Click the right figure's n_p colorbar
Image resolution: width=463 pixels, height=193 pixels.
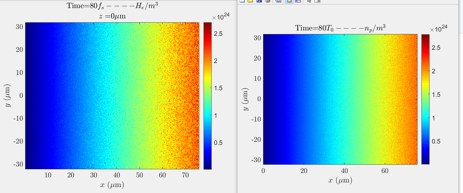[x=425, y=99]
